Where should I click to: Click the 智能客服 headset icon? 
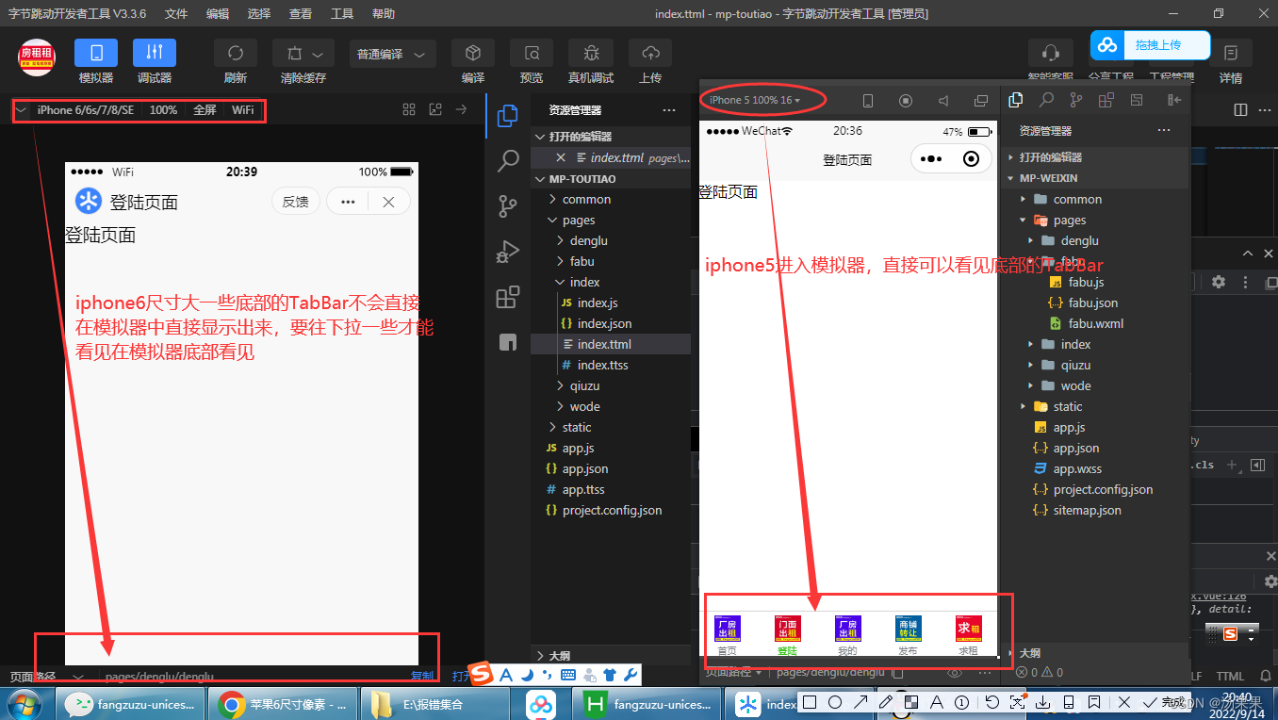[1051, 53]
